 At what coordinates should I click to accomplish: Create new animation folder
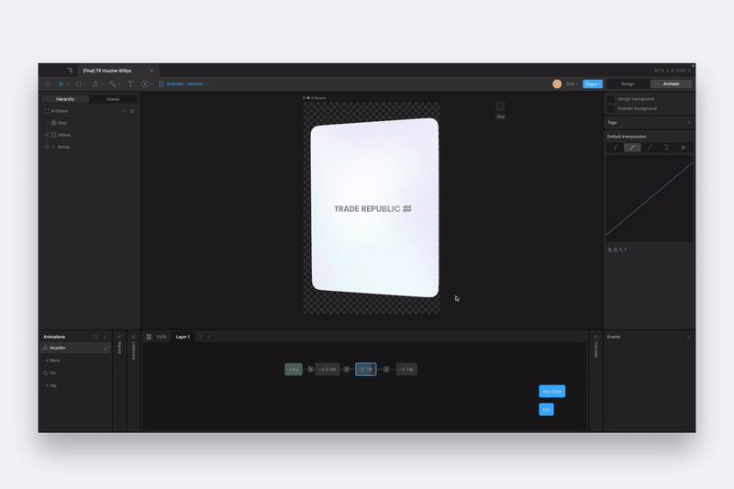point(95,337)
